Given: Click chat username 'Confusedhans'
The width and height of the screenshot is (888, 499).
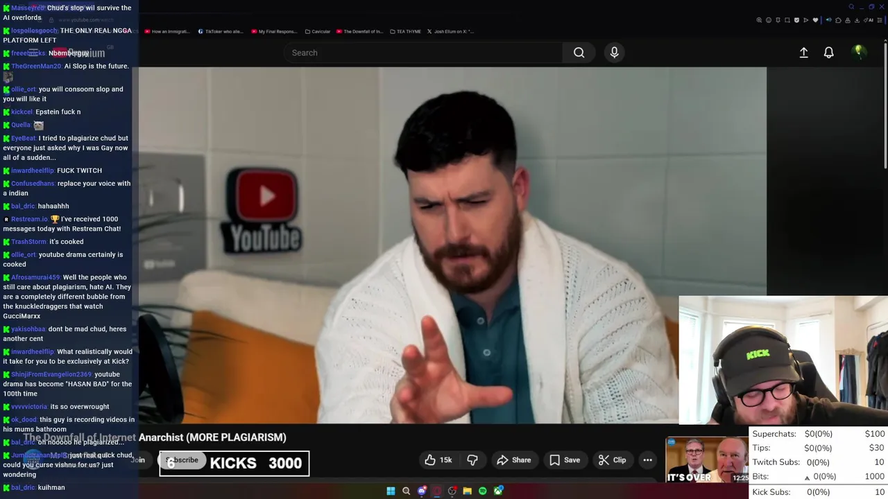Looking at the screenshot, I should (33, 184).
